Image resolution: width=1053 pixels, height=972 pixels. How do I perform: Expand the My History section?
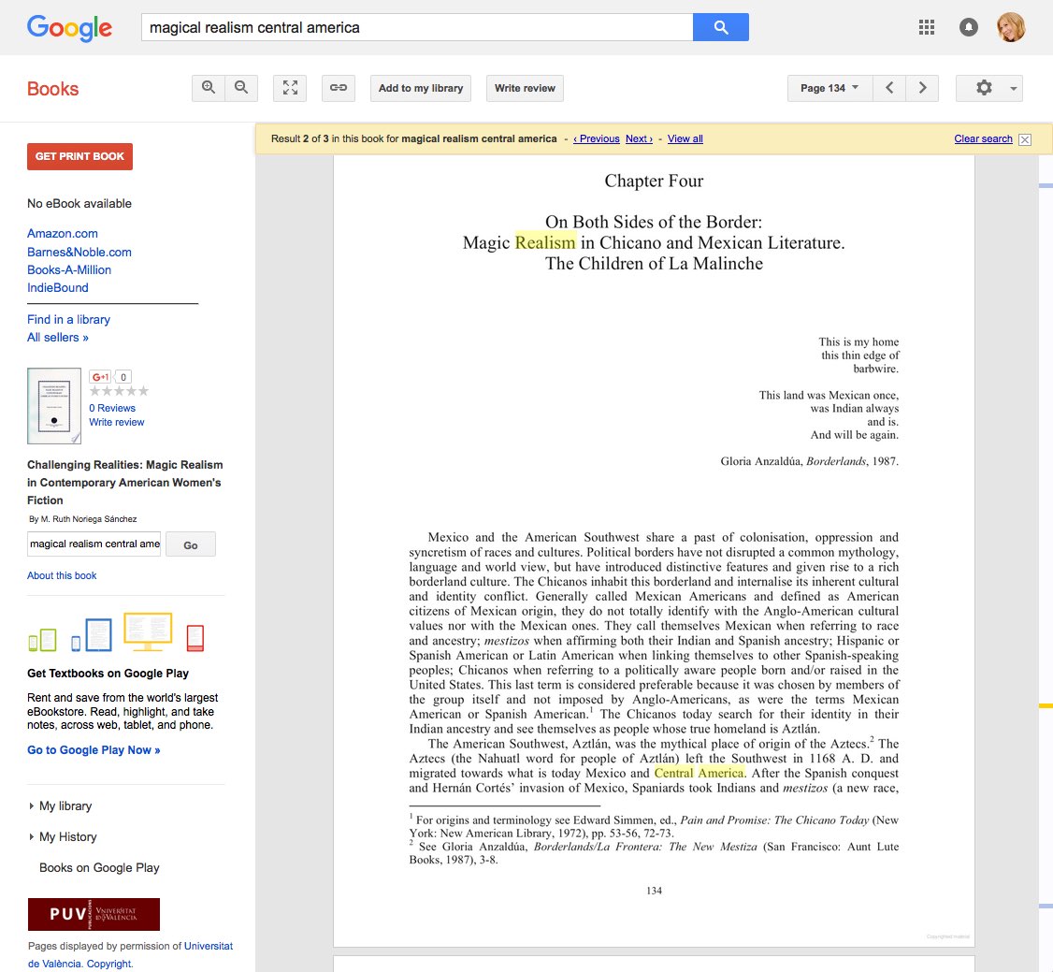(63, 837)
